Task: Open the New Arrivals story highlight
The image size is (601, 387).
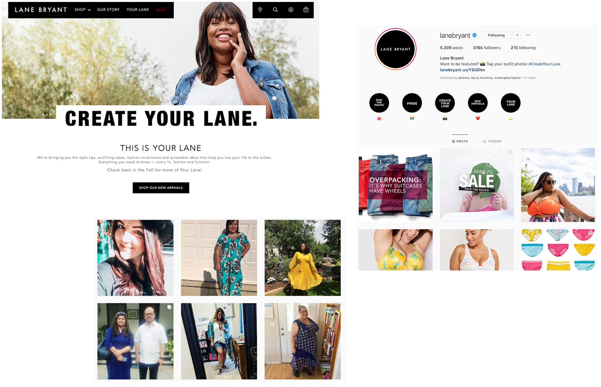Action: coord(478,103)
